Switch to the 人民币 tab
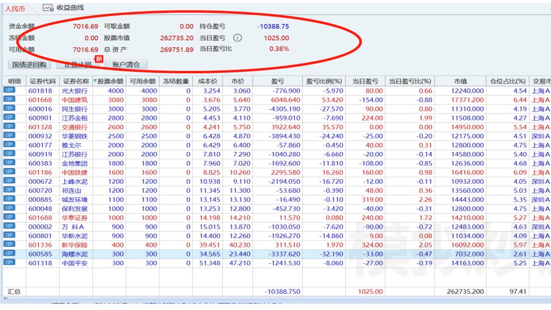Screen dimensions: 551x310 [15, 9]
